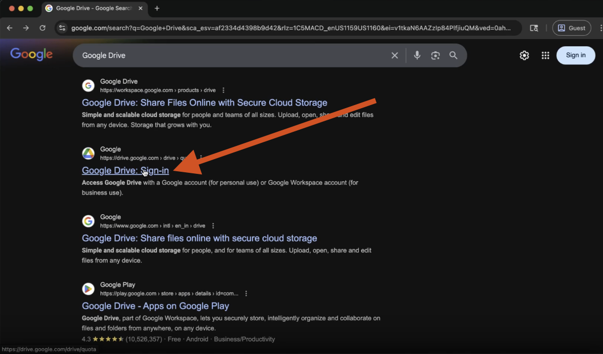Click the play.google.com › store › apps breadcrumb
Image resolution: width=603 pixels, height=354 pixels.
point(169,294)
